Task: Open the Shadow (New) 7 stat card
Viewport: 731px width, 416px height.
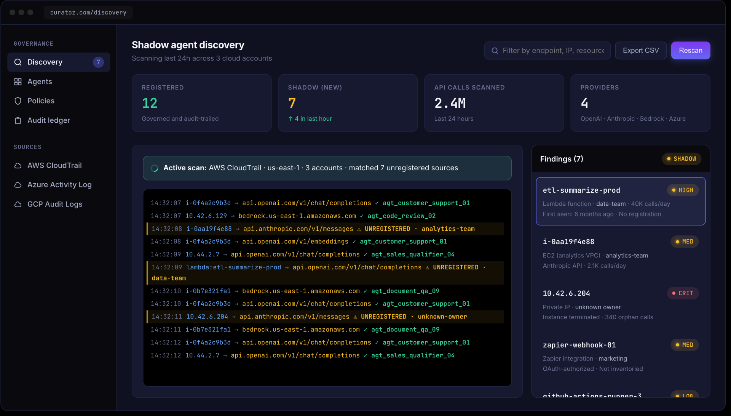Action: point(348,103)
